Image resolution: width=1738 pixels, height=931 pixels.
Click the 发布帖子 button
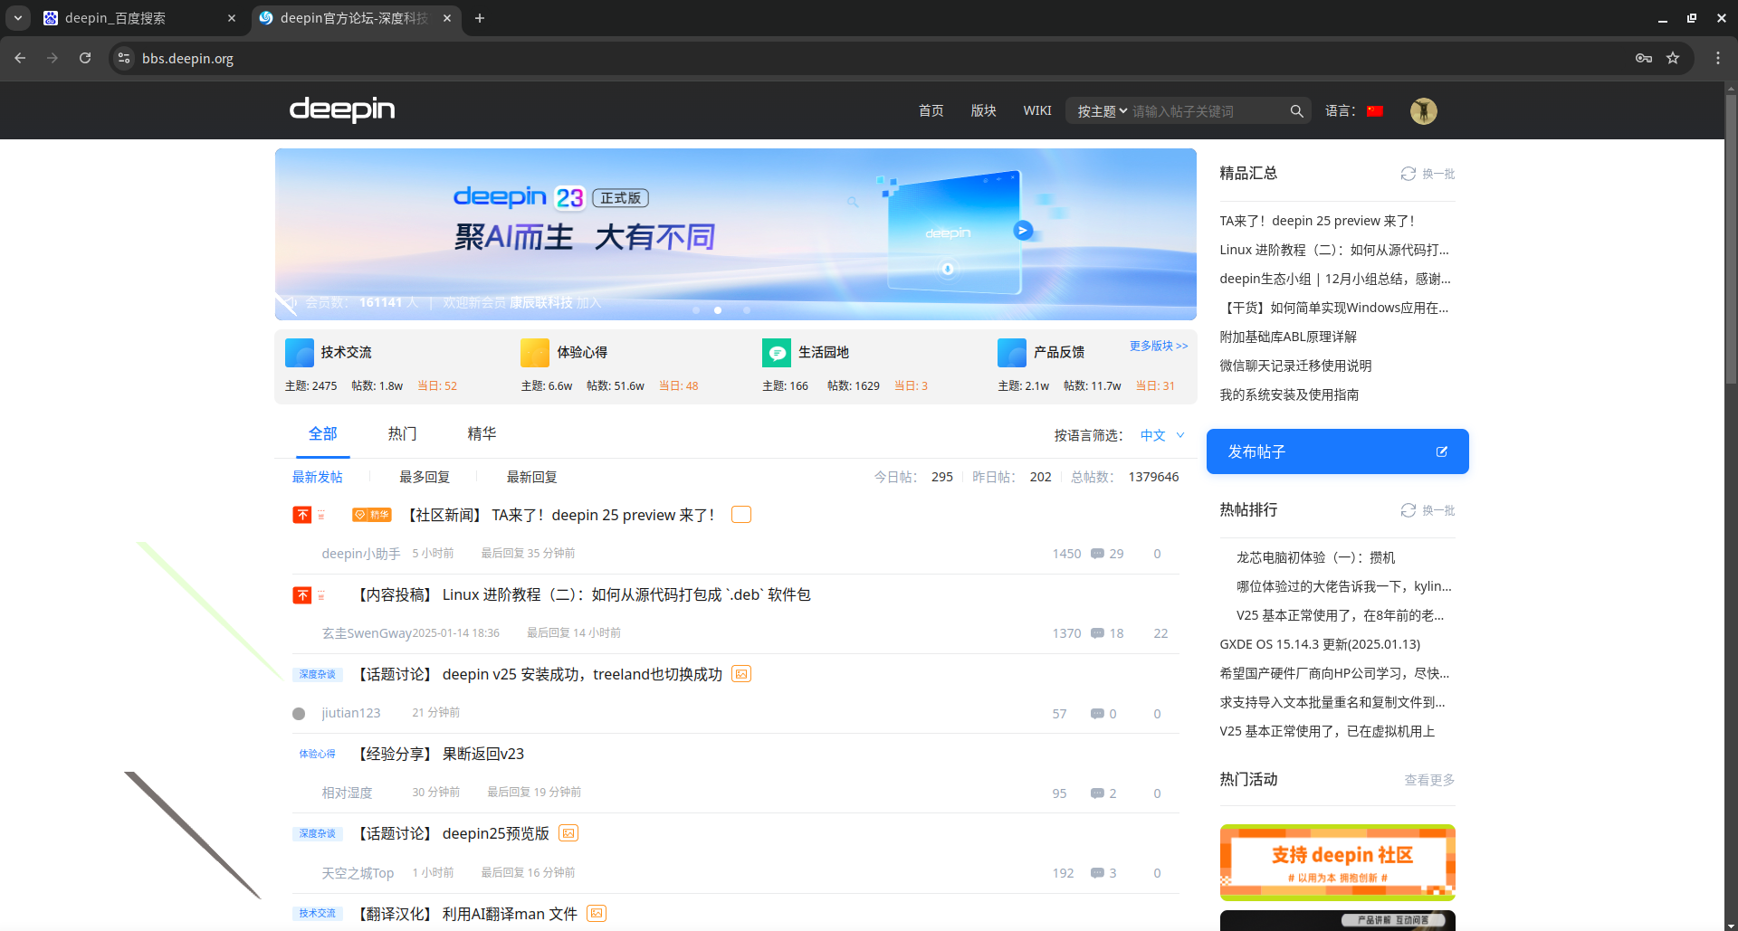[x=1337, y=451]
